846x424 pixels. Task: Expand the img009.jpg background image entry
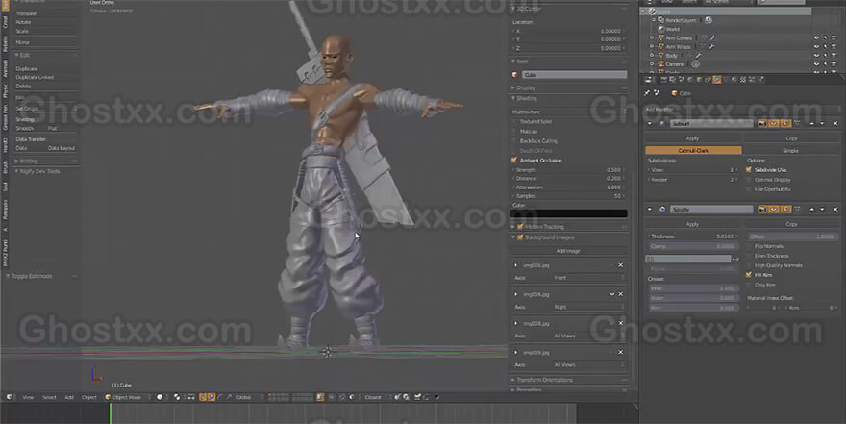tap(516, 352)
